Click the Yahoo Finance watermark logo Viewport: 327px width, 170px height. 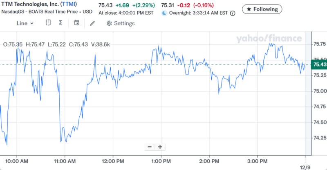pos(269,39)
